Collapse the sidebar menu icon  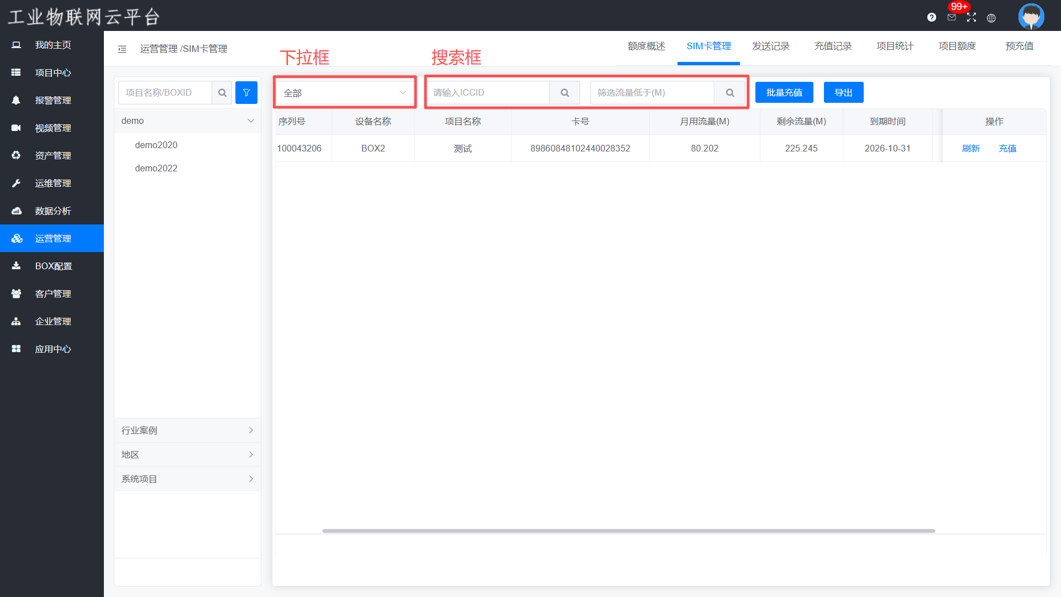tap(122, 49)
